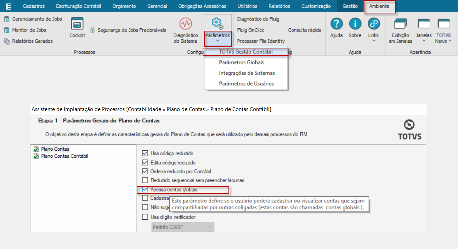Select the Ambiente tab
Screen dimensions: 458x249
click(379, 6)
